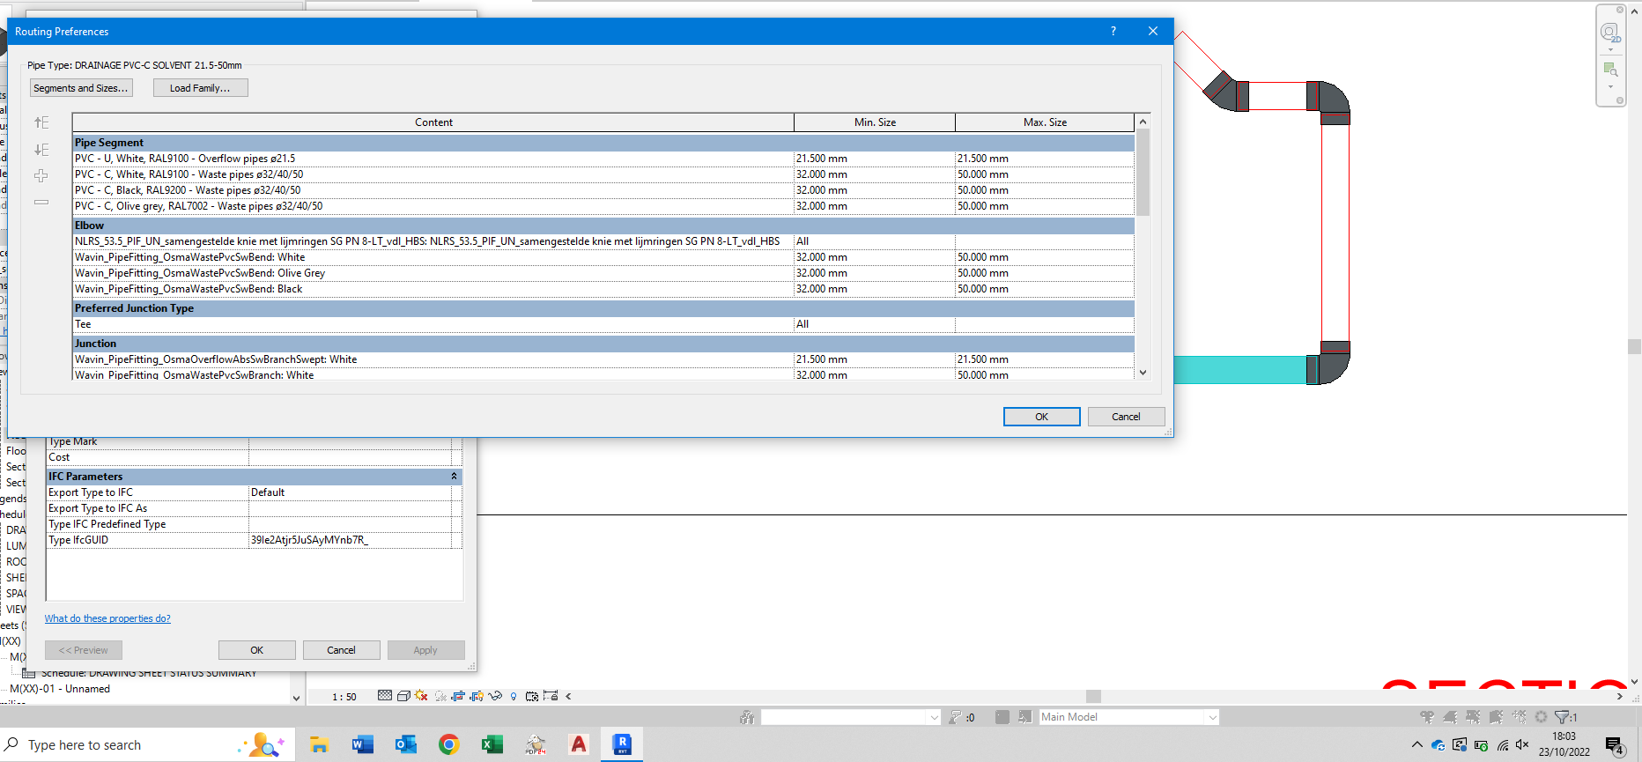
Task: Click the selection filter funnel icon
Action: (1563, 717)
